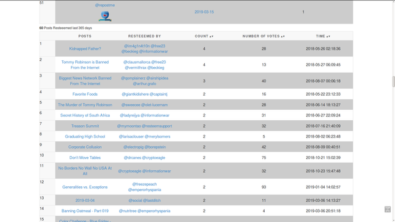Visit @merylsomers profile

pos(158,136)
